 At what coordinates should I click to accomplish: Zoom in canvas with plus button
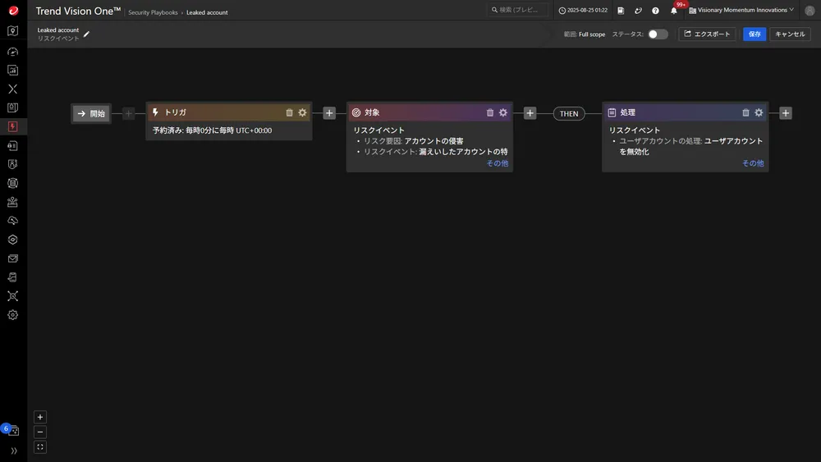coord(39,417)
